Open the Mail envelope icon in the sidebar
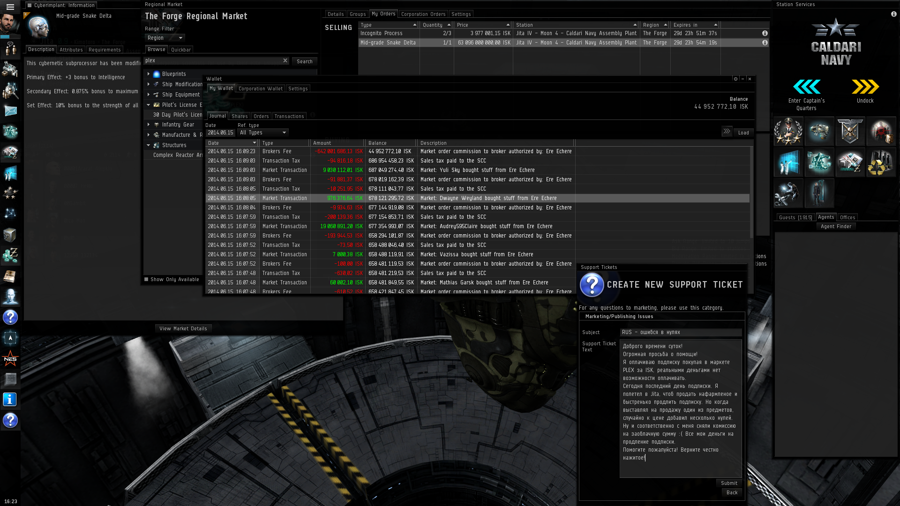Viewport: 900px width, 506px height. pyautogui.click(x=10, y=111)
